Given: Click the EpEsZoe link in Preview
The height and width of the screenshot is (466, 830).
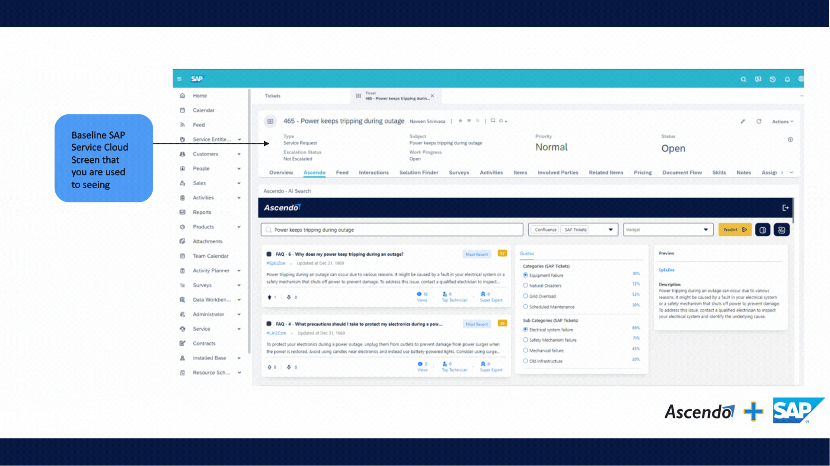Looking at the screenshot, I should [x=666, y=270].
